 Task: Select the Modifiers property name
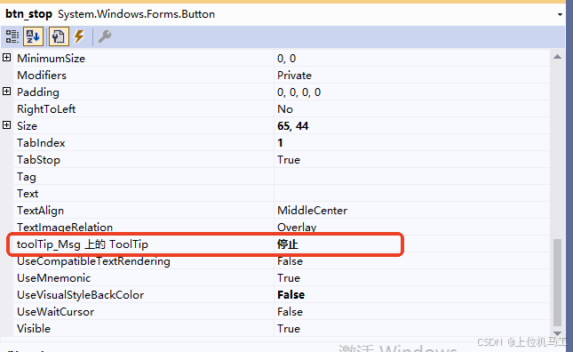point(42,76)
